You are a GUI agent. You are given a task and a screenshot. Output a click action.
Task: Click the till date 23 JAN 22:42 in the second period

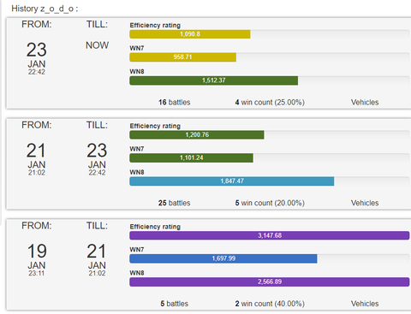(97, 159)
